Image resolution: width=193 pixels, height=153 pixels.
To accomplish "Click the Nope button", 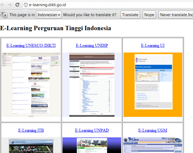I will [149, 15].
